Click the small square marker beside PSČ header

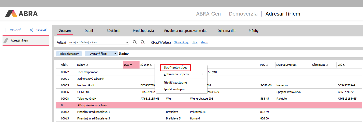267,65
